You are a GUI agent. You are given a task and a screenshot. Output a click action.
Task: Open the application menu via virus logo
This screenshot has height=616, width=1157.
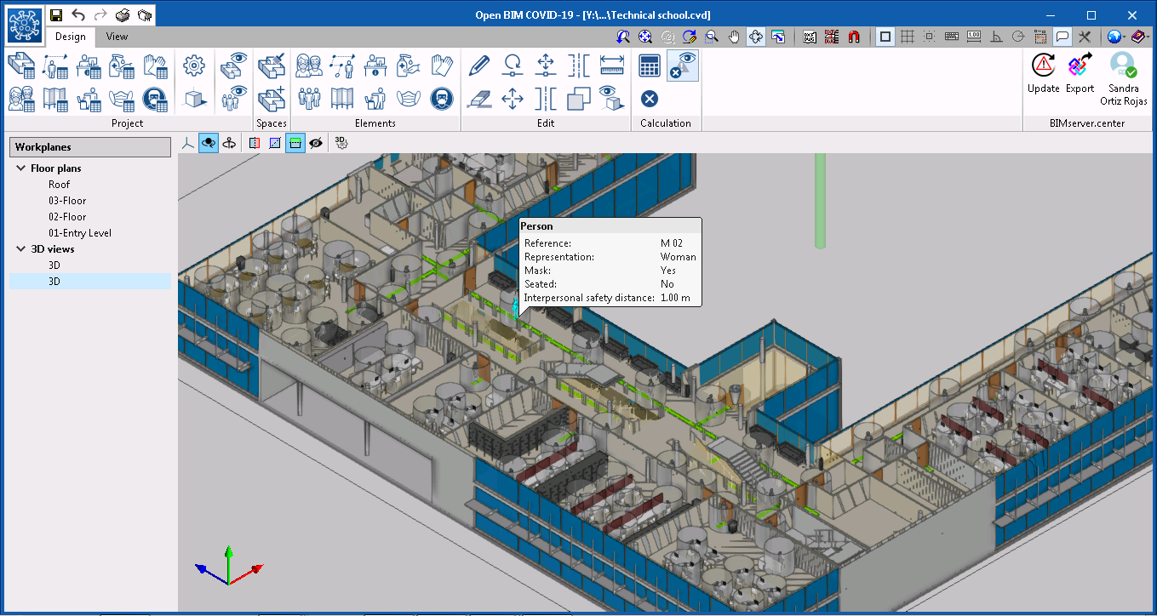(23, 23)
